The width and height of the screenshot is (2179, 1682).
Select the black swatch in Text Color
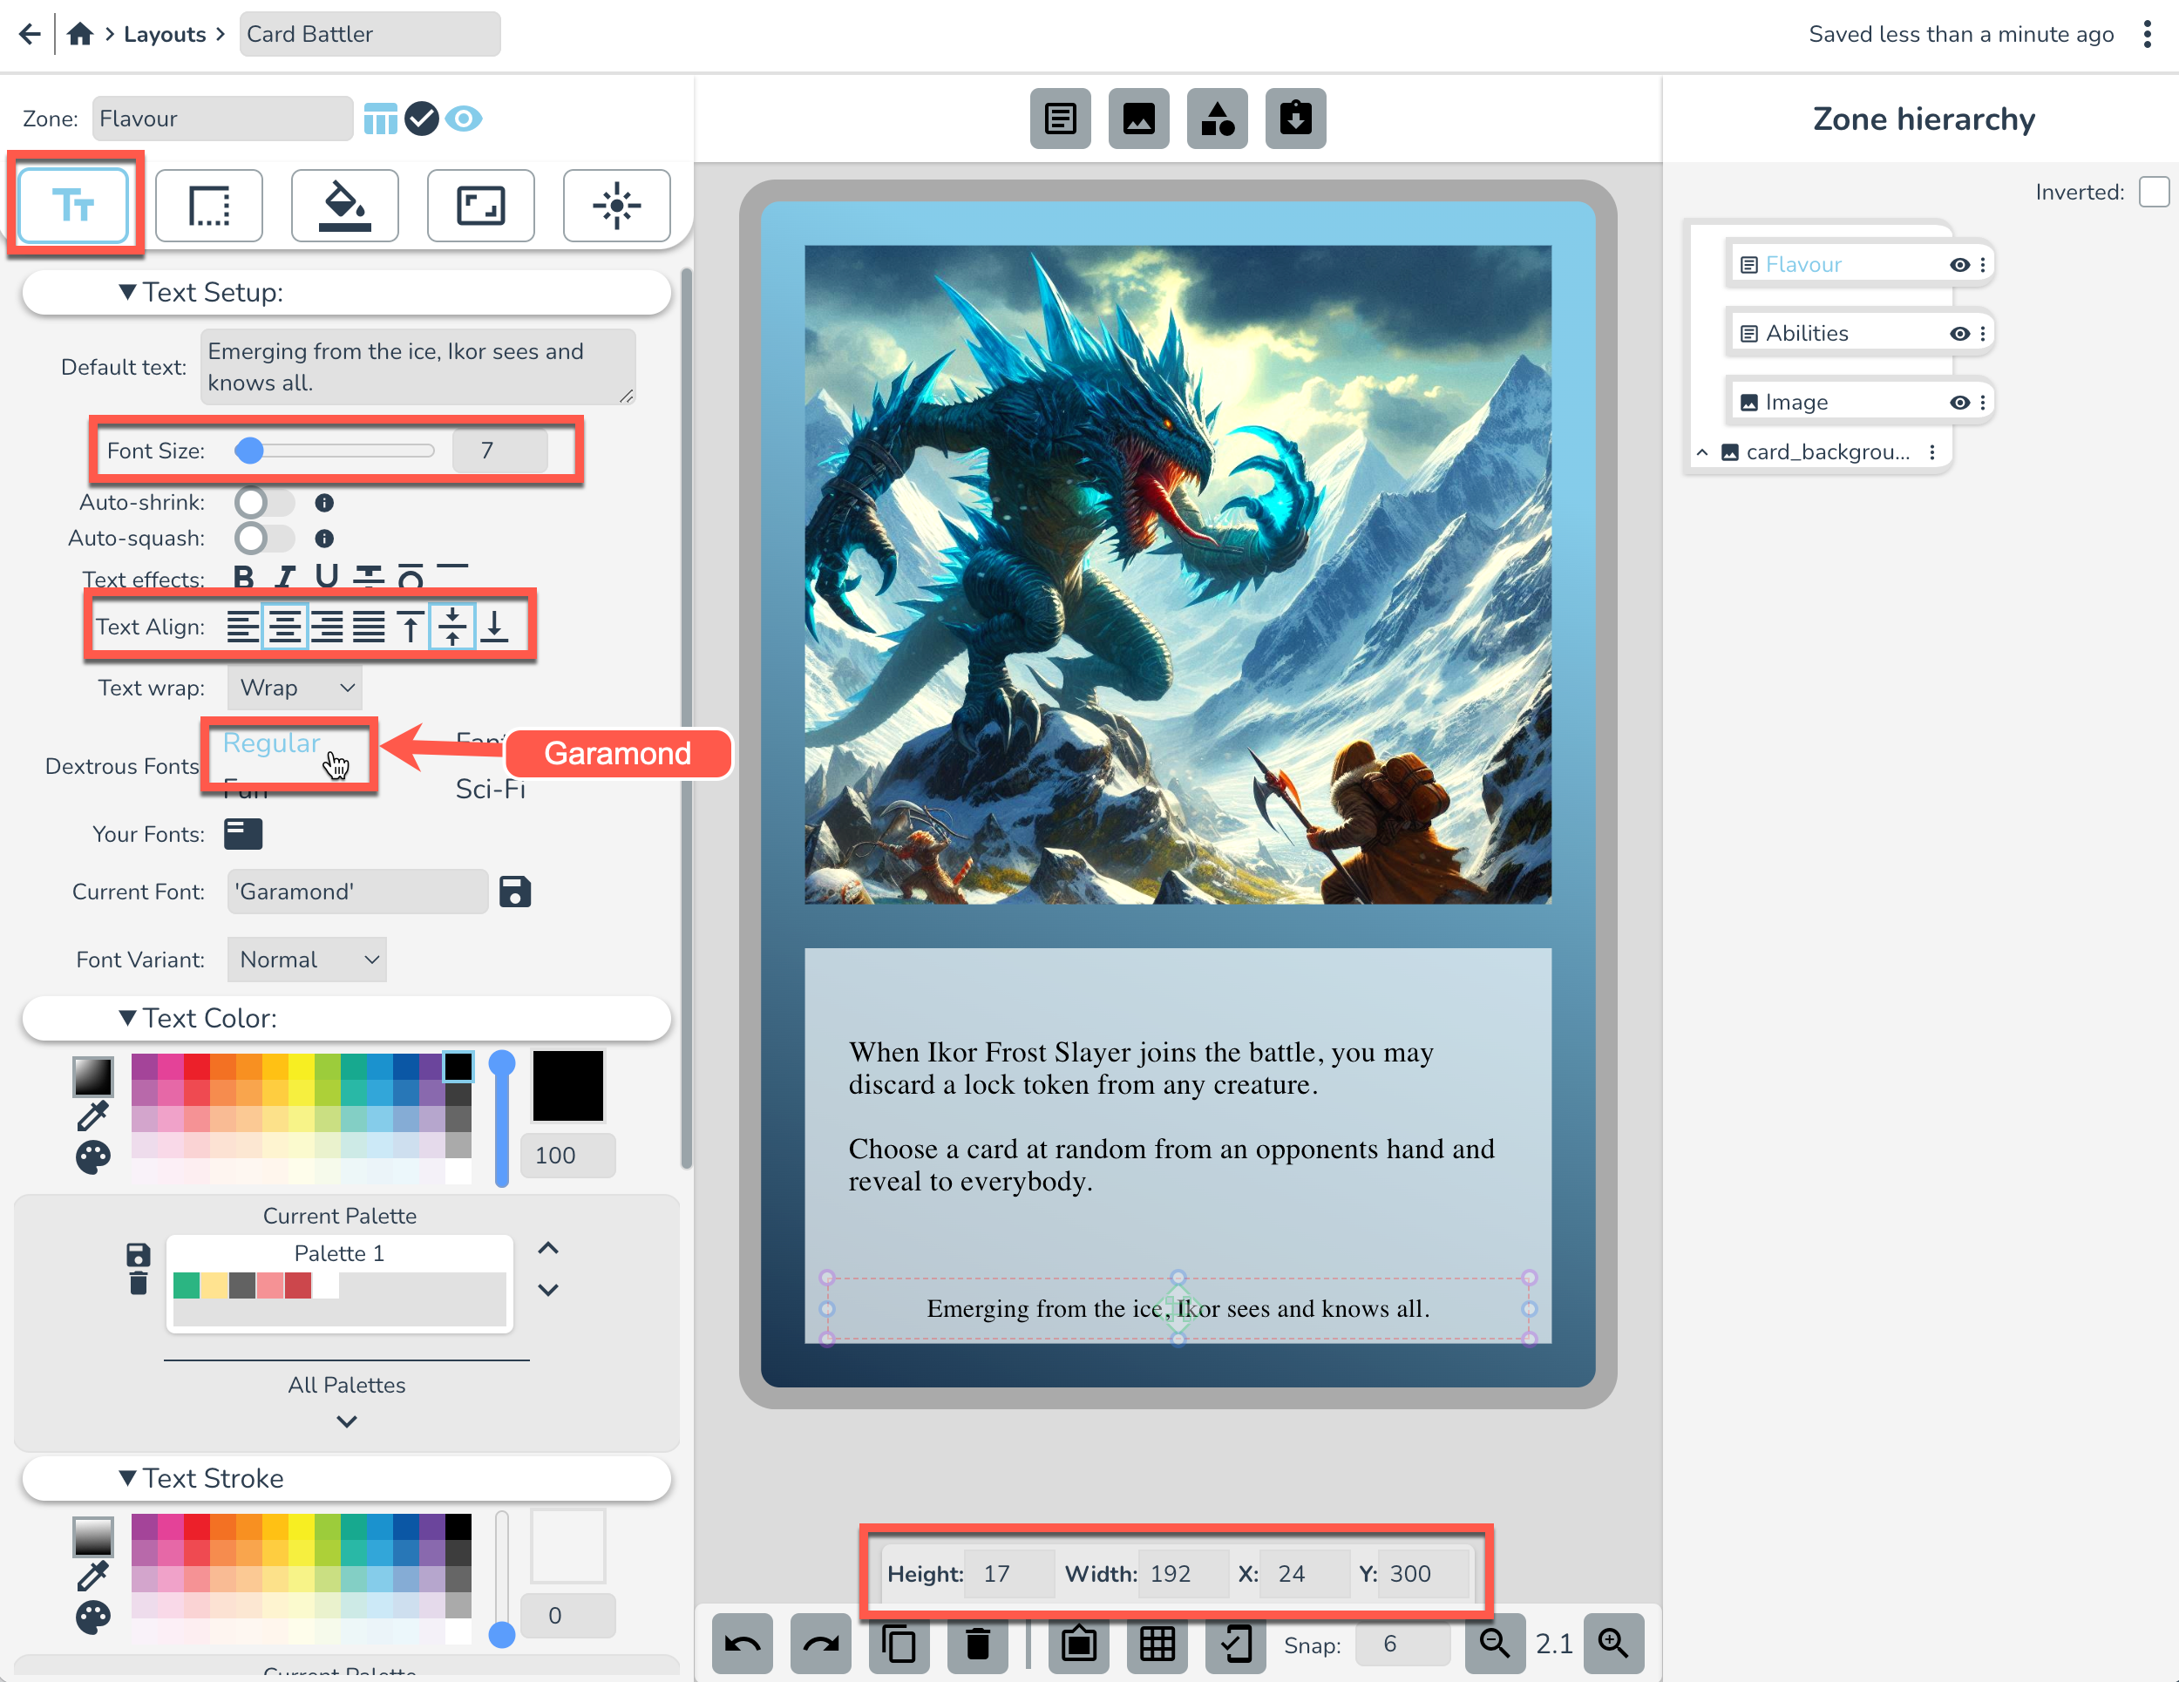pos(458,1067)
